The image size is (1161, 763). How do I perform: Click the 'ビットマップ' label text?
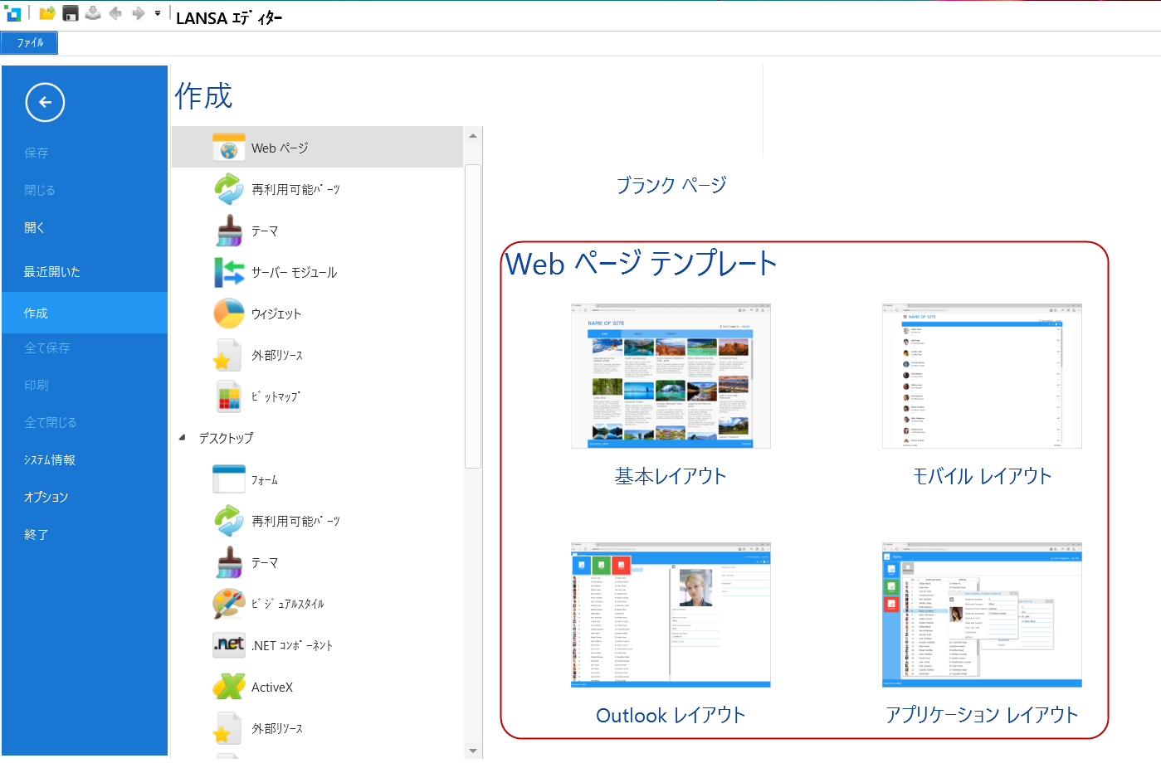(x=276, y=396)
